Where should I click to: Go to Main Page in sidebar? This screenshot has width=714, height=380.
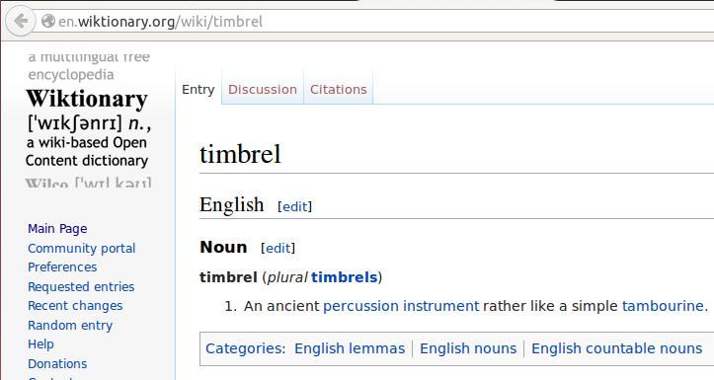tap(57, 228)
